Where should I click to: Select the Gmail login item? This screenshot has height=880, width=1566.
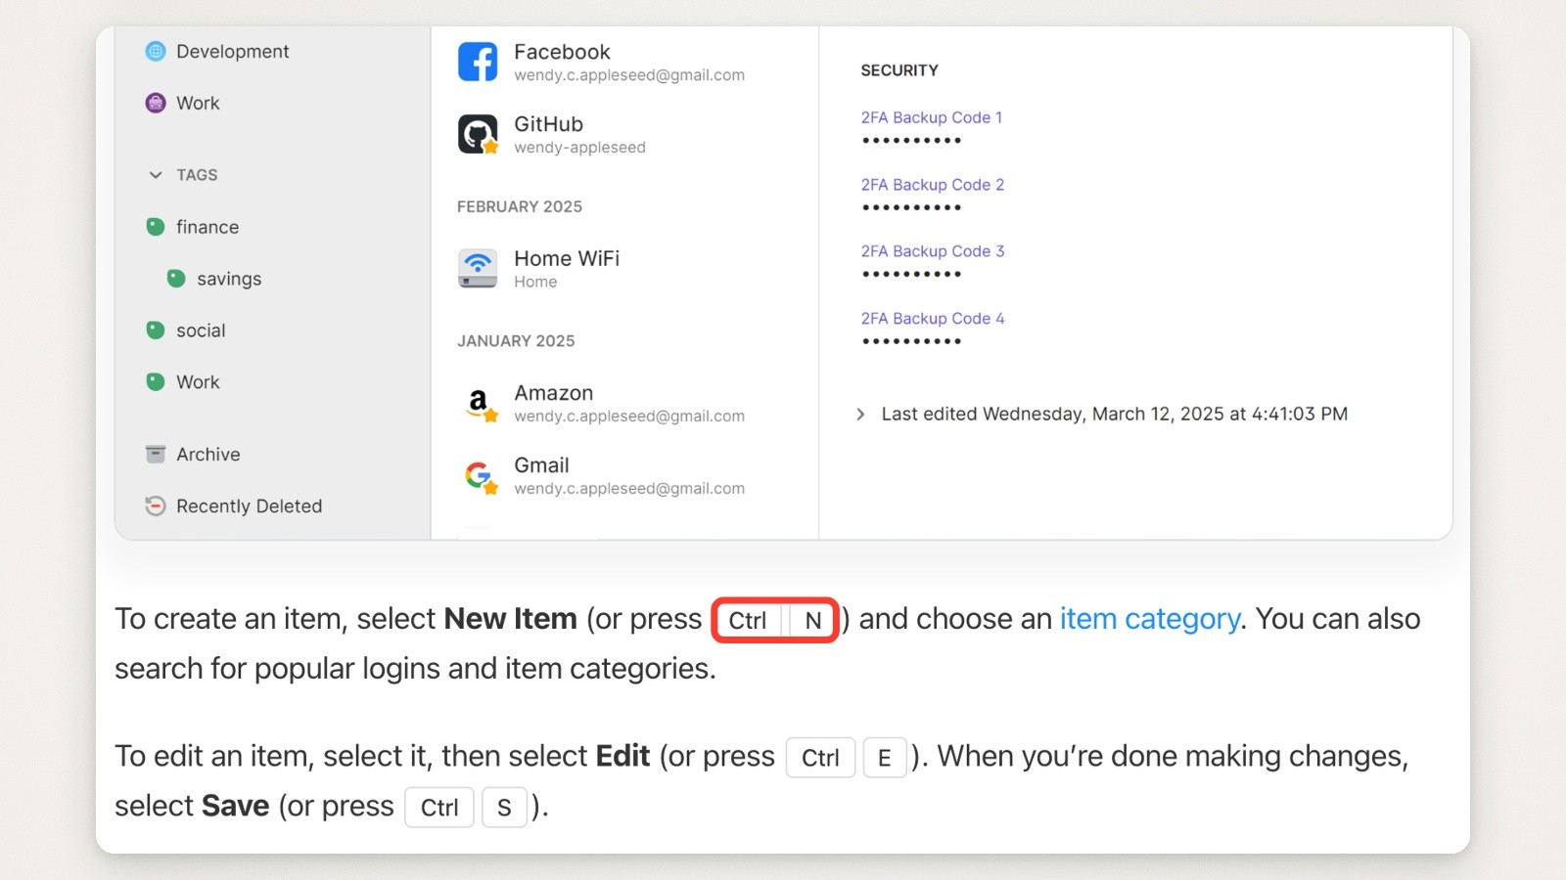point(624,475)
